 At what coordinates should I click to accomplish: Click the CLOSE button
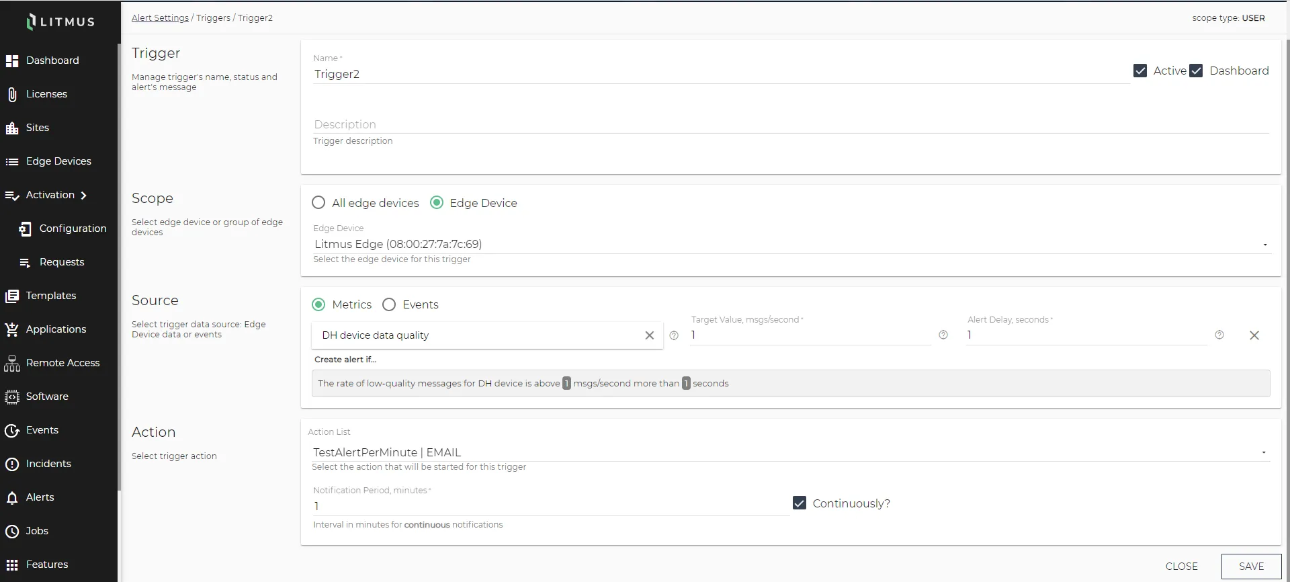(1181, 567)
